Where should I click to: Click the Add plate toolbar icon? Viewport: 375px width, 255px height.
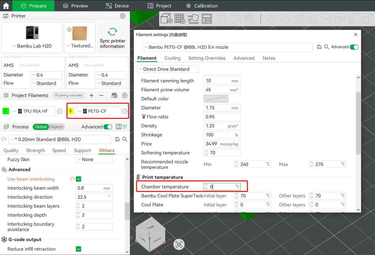180,19
